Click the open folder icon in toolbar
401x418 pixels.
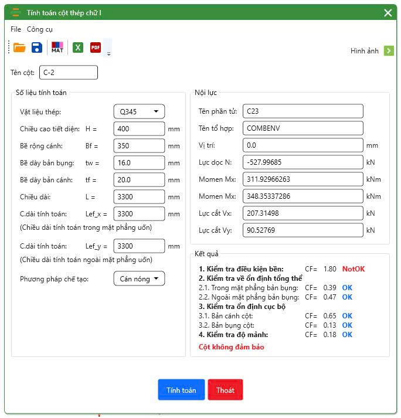(x=19, y=47)
